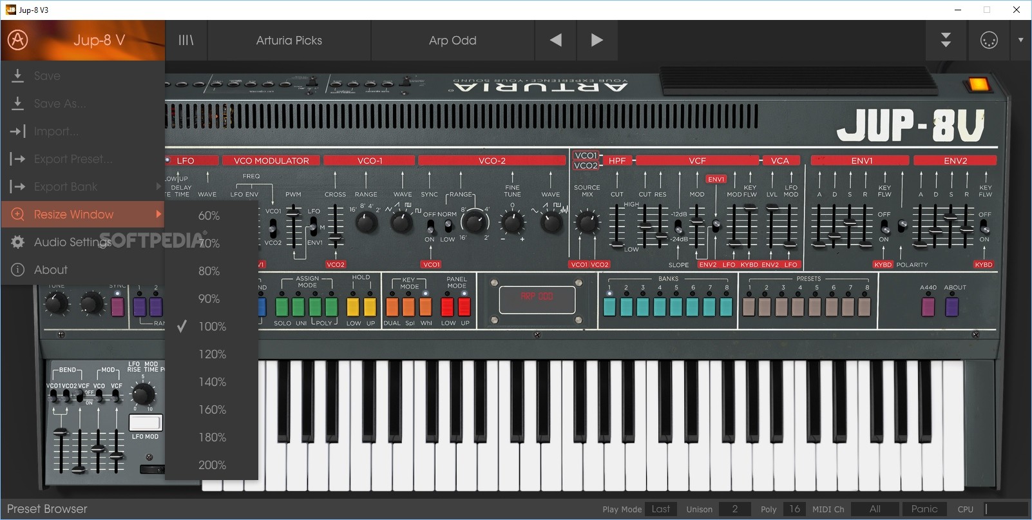Viewport: 1032px width, 520px height.
Task: Expand the Export Bank submenu arrow
Action: 158,186
